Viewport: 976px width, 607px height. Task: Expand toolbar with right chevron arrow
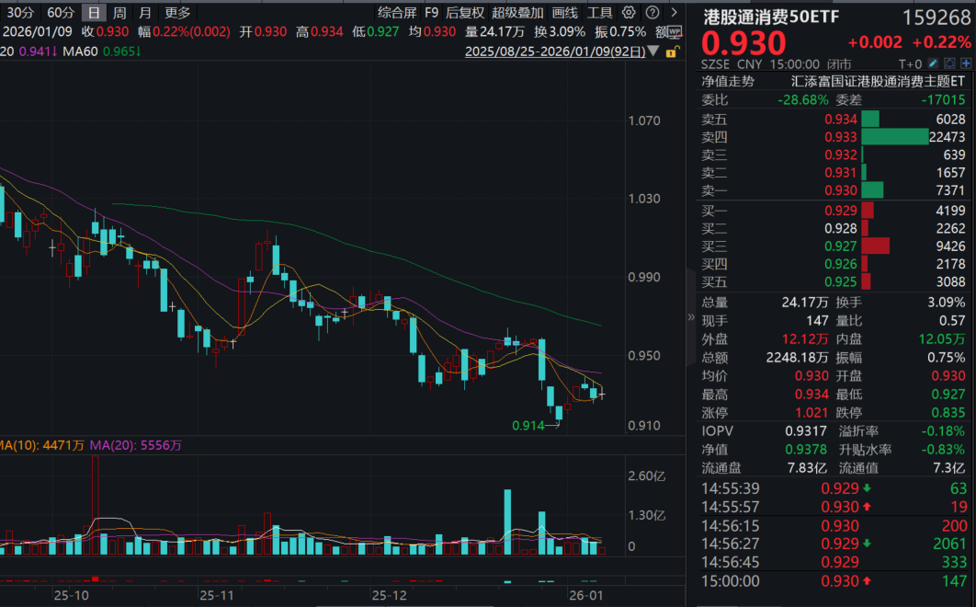coord(675,13)
